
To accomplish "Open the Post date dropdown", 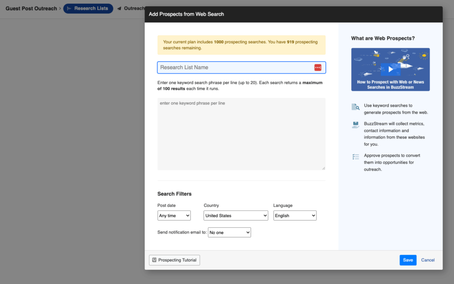I will (174, 215).
